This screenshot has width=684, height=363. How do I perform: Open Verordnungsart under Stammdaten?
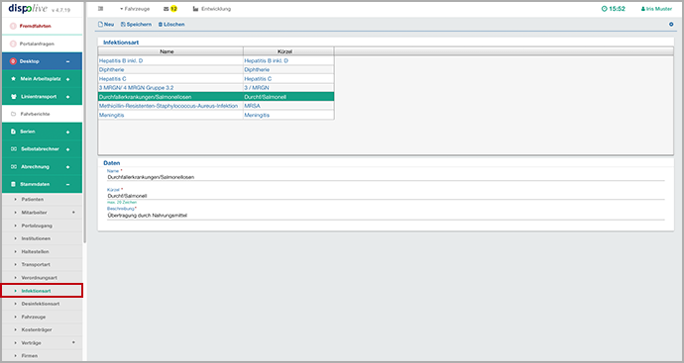click(42, 278)
